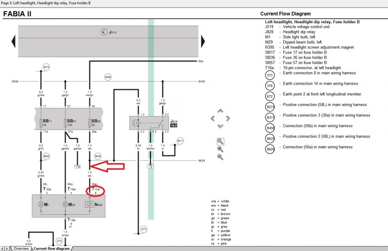Screen dimensions: 388x251
Task: Click 'Connection (56b) in main wiring harness'
Action: 318,126
